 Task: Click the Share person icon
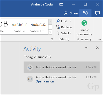[x=66, y=13]
